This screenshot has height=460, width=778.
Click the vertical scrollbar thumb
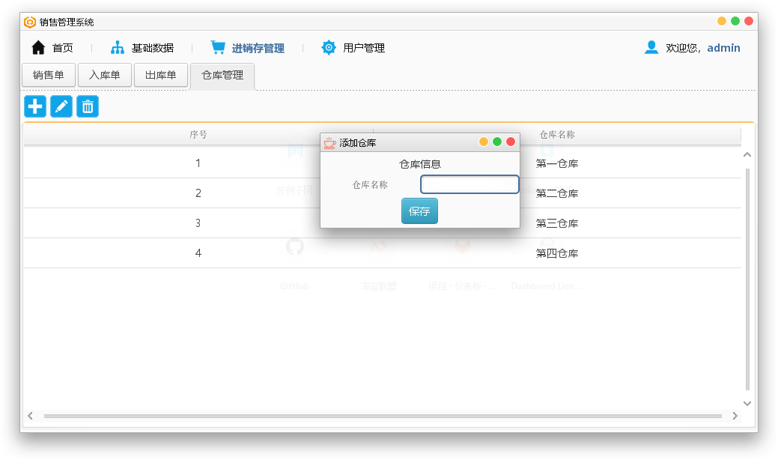pyautogui.click(x=747, y=279)
